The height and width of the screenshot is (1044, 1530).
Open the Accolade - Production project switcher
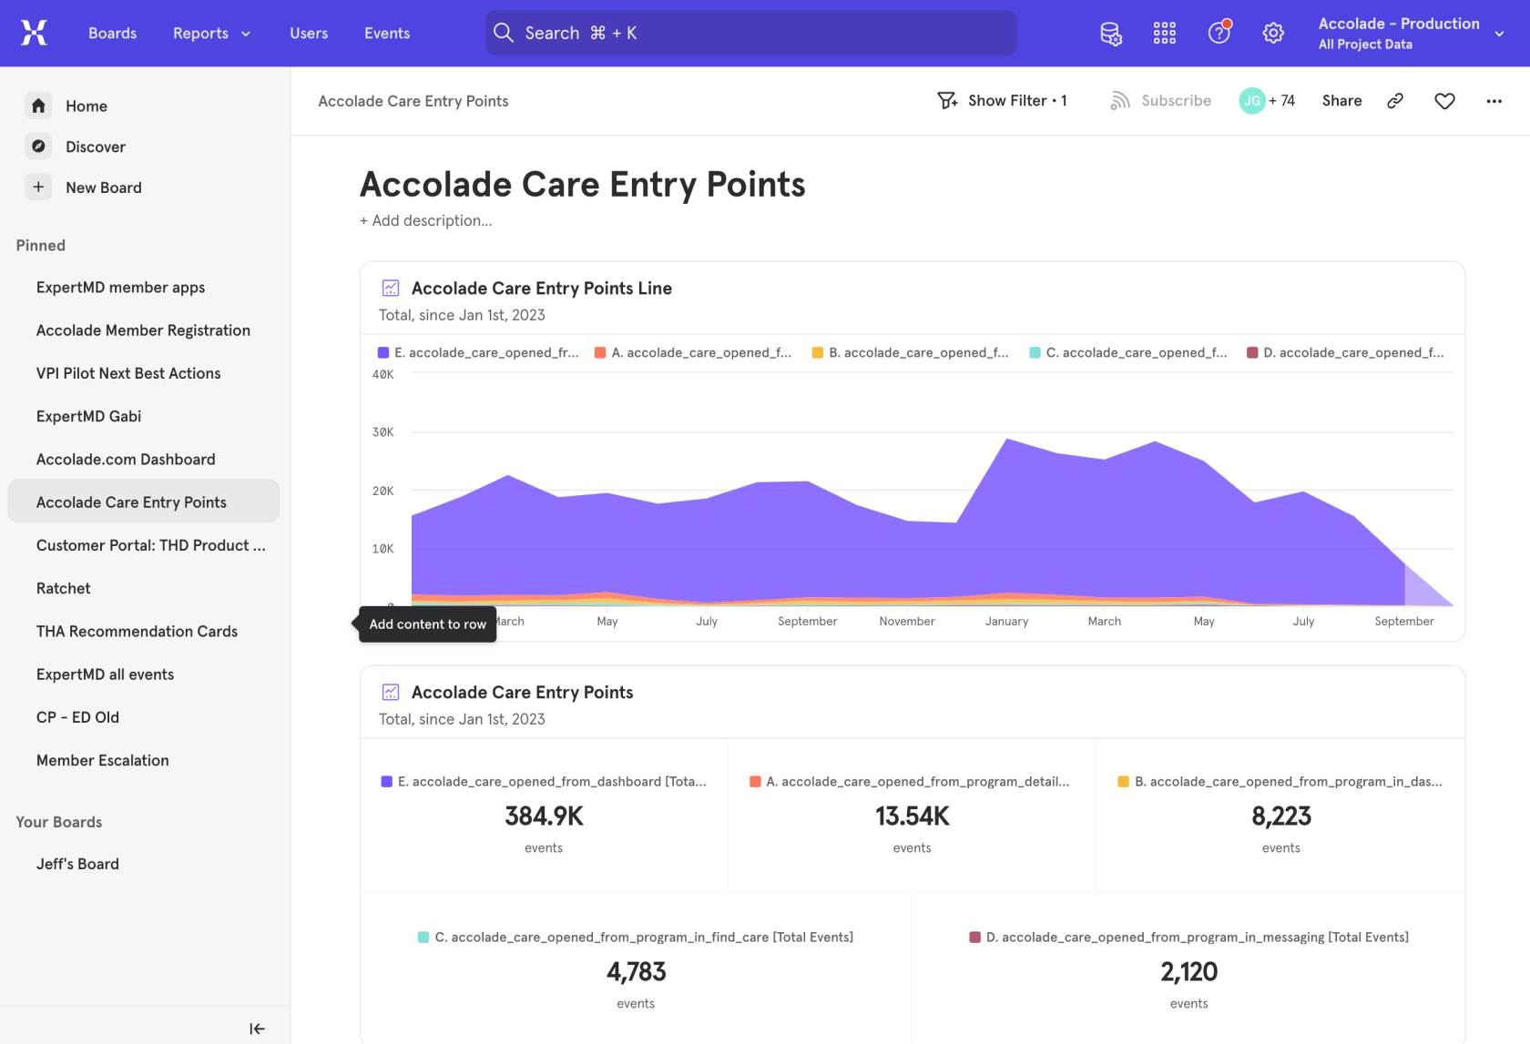pos(1411,34)
